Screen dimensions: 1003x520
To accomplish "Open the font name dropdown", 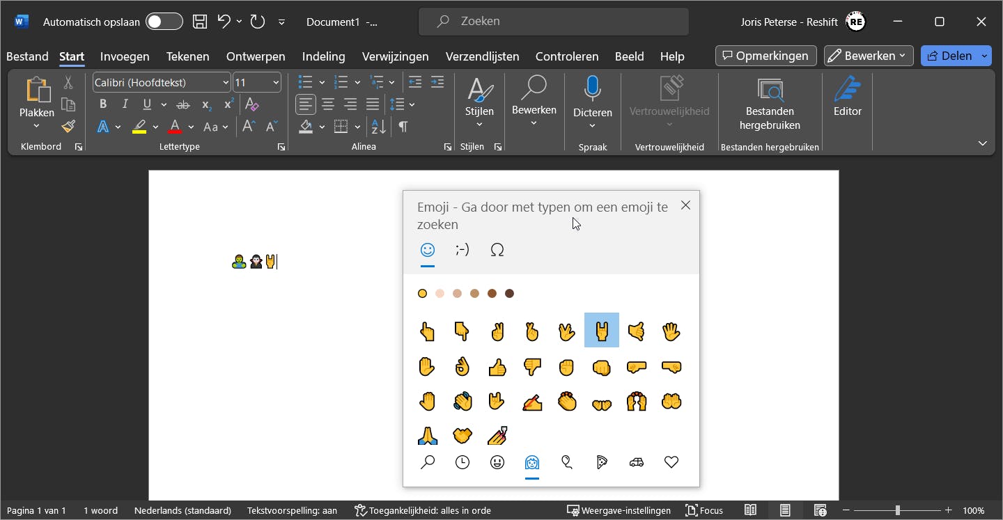I will (x=226, y=83).
